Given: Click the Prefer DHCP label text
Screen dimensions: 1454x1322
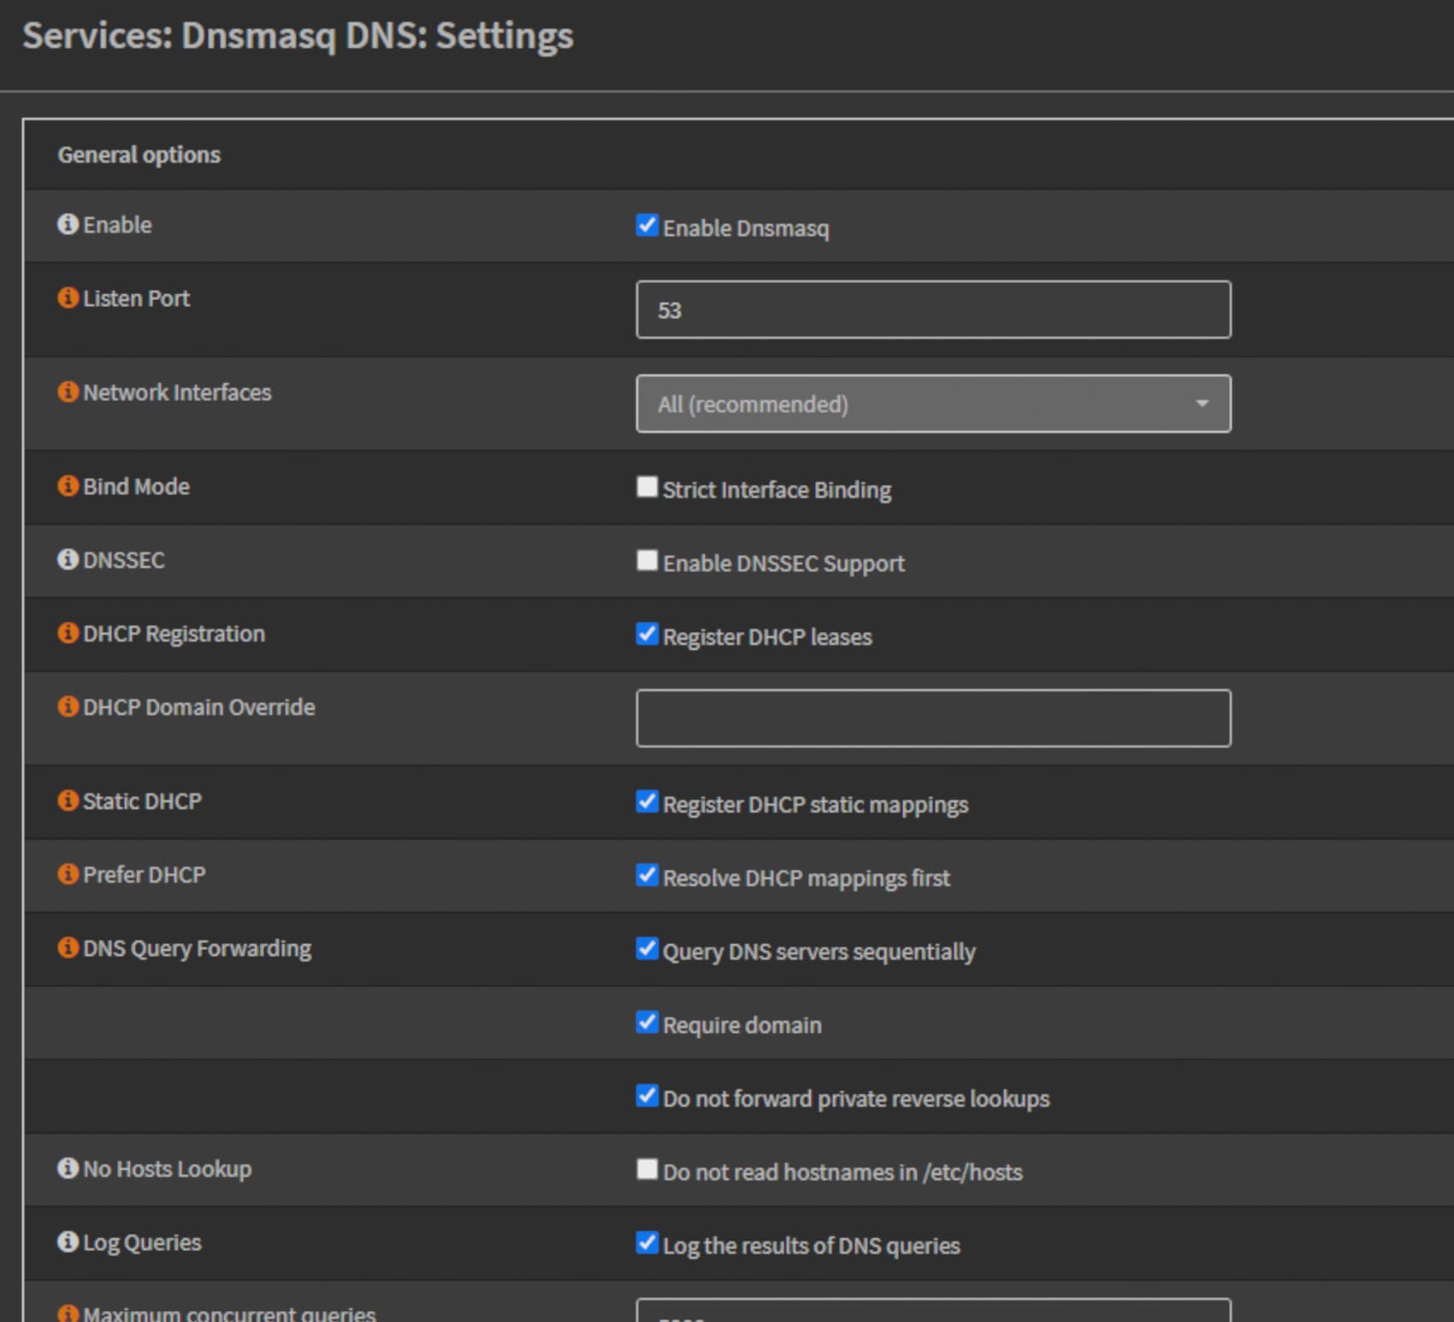Looking at the screenshot, I should pos(145,875).
